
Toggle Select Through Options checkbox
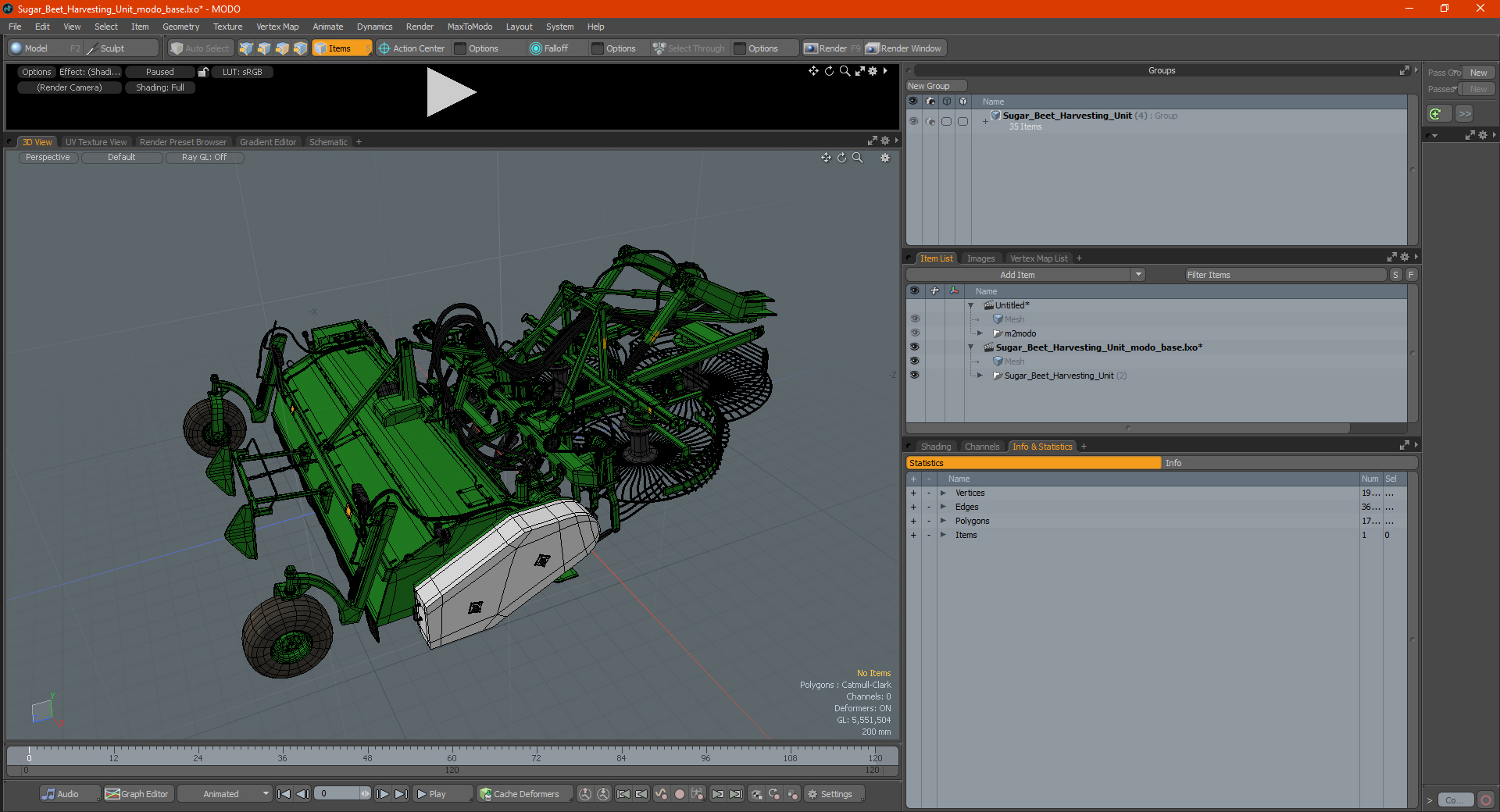click(x=740, y=48)
